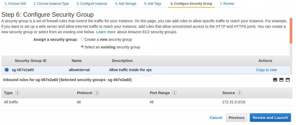This screenshot has width=296, height=125.
Task: Minimize the inbound rules panel
Action: pyautogui.click(x=275, y=80)
